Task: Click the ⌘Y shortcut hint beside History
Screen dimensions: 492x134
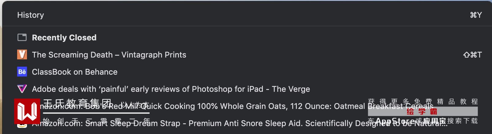Action: point(476,15)
